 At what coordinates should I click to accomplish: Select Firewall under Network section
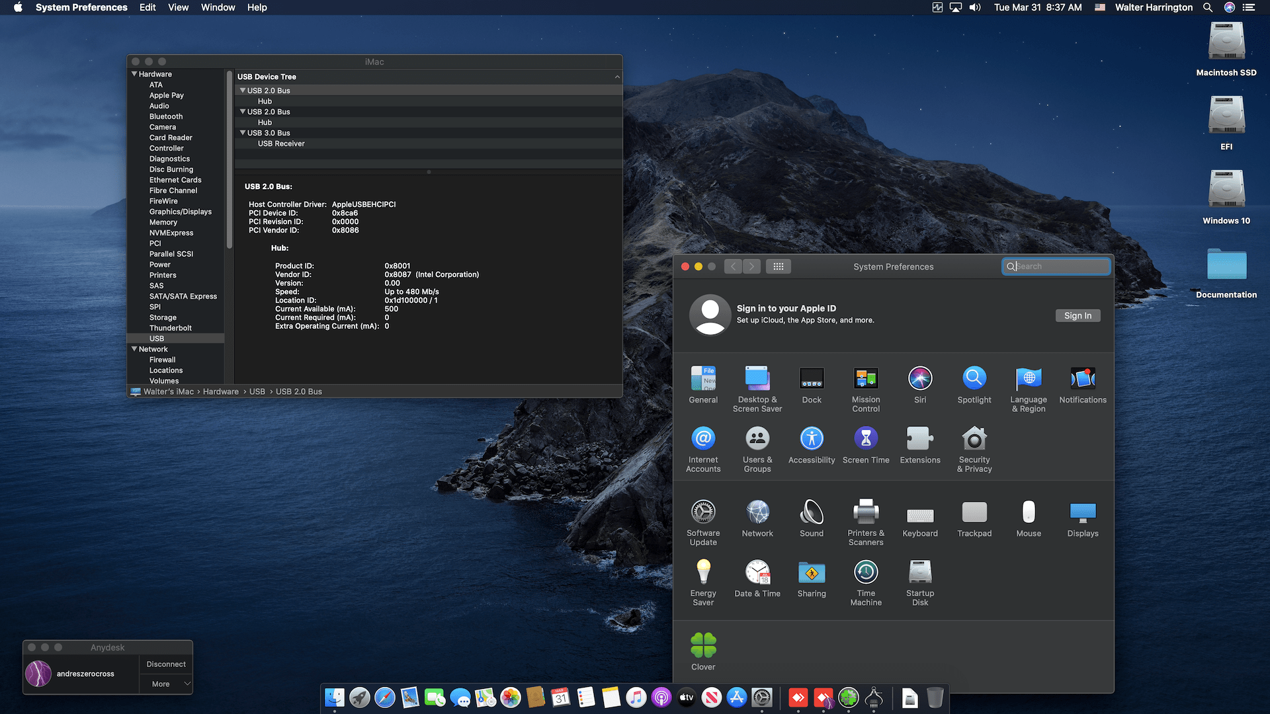[x=162, y=360]
